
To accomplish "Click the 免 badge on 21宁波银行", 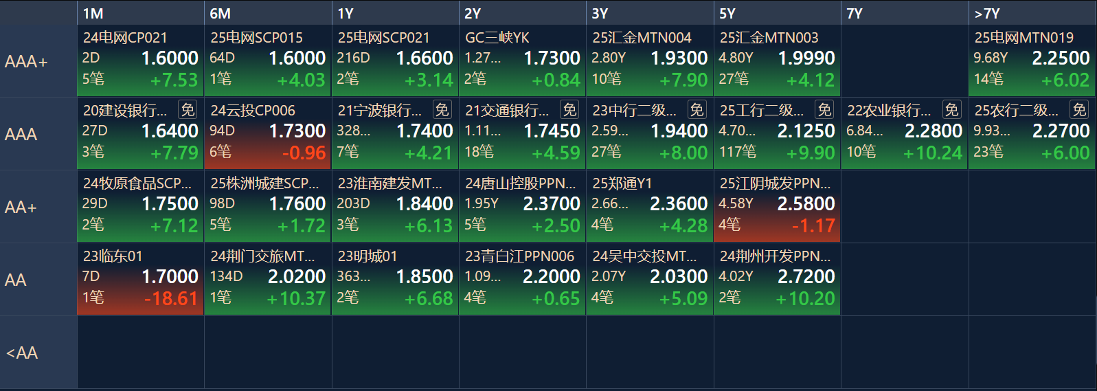I will click(x=442, y=110).
